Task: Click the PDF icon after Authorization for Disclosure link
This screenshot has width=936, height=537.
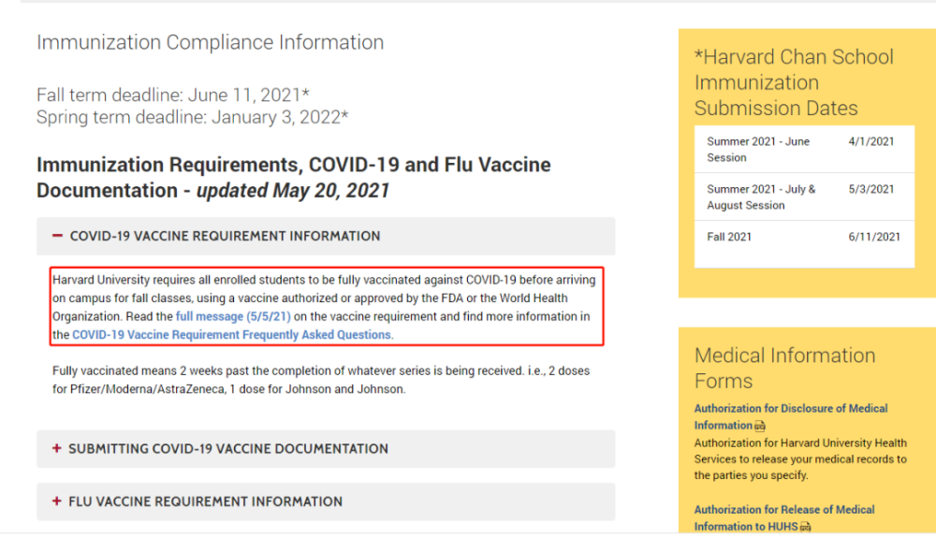Action: point(759,426)
